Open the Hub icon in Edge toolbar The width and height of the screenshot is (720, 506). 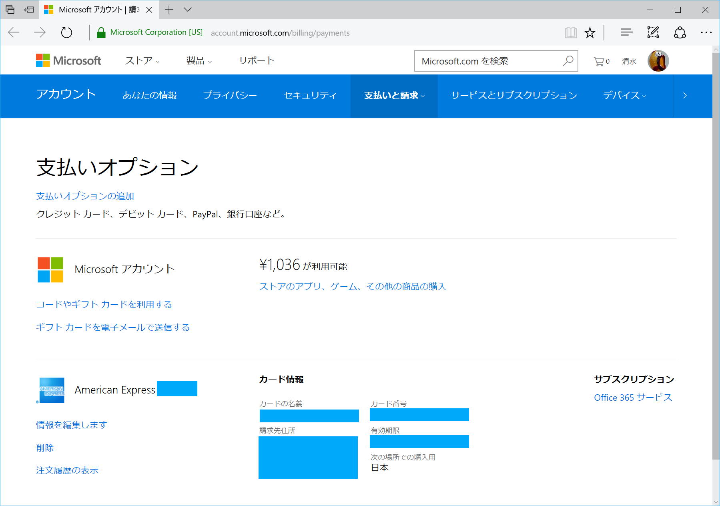tap(627, 32)
